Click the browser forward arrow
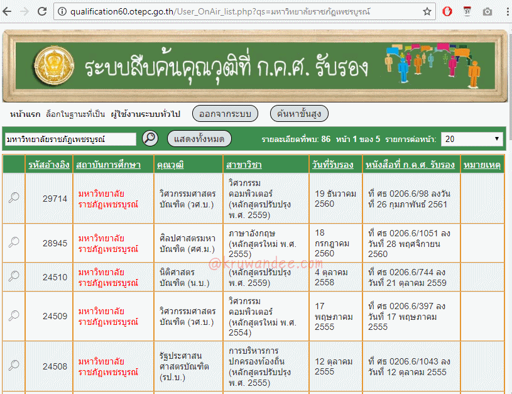This screenshot has height=394, width=512. (24, 12)
